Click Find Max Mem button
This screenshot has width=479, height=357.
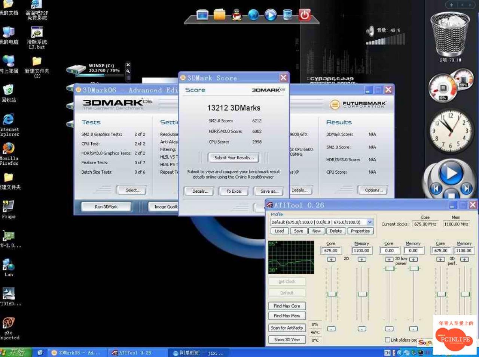(x=287, y=316)
